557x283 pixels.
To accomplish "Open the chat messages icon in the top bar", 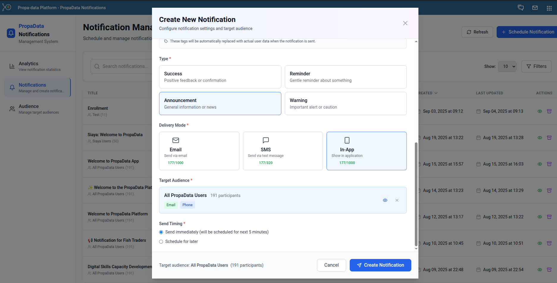I will (x=521, y=7).
